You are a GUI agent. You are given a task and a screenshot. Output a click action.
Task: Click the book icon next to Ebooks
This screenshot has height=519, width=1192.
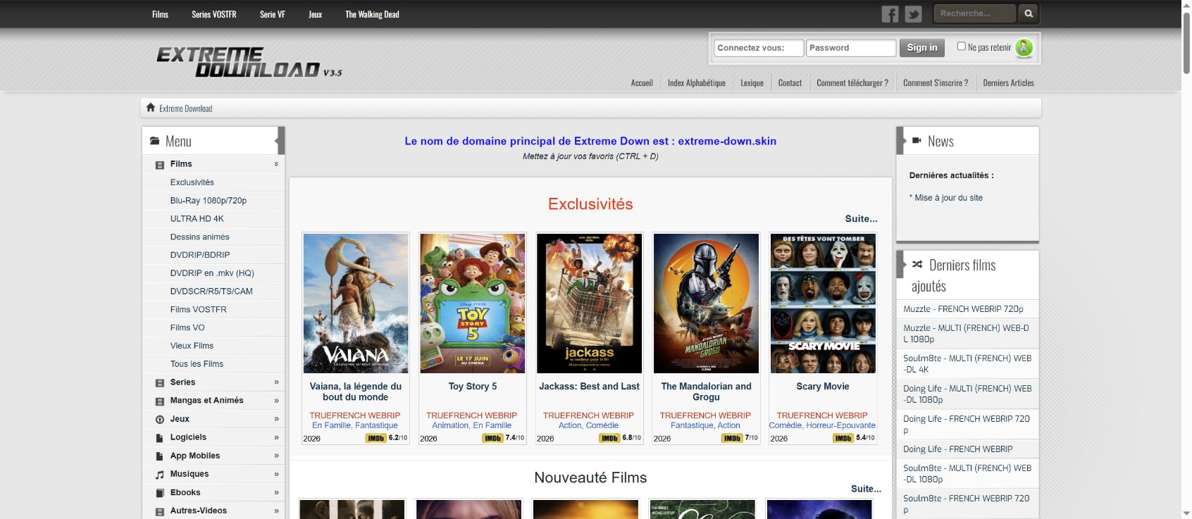160,492
